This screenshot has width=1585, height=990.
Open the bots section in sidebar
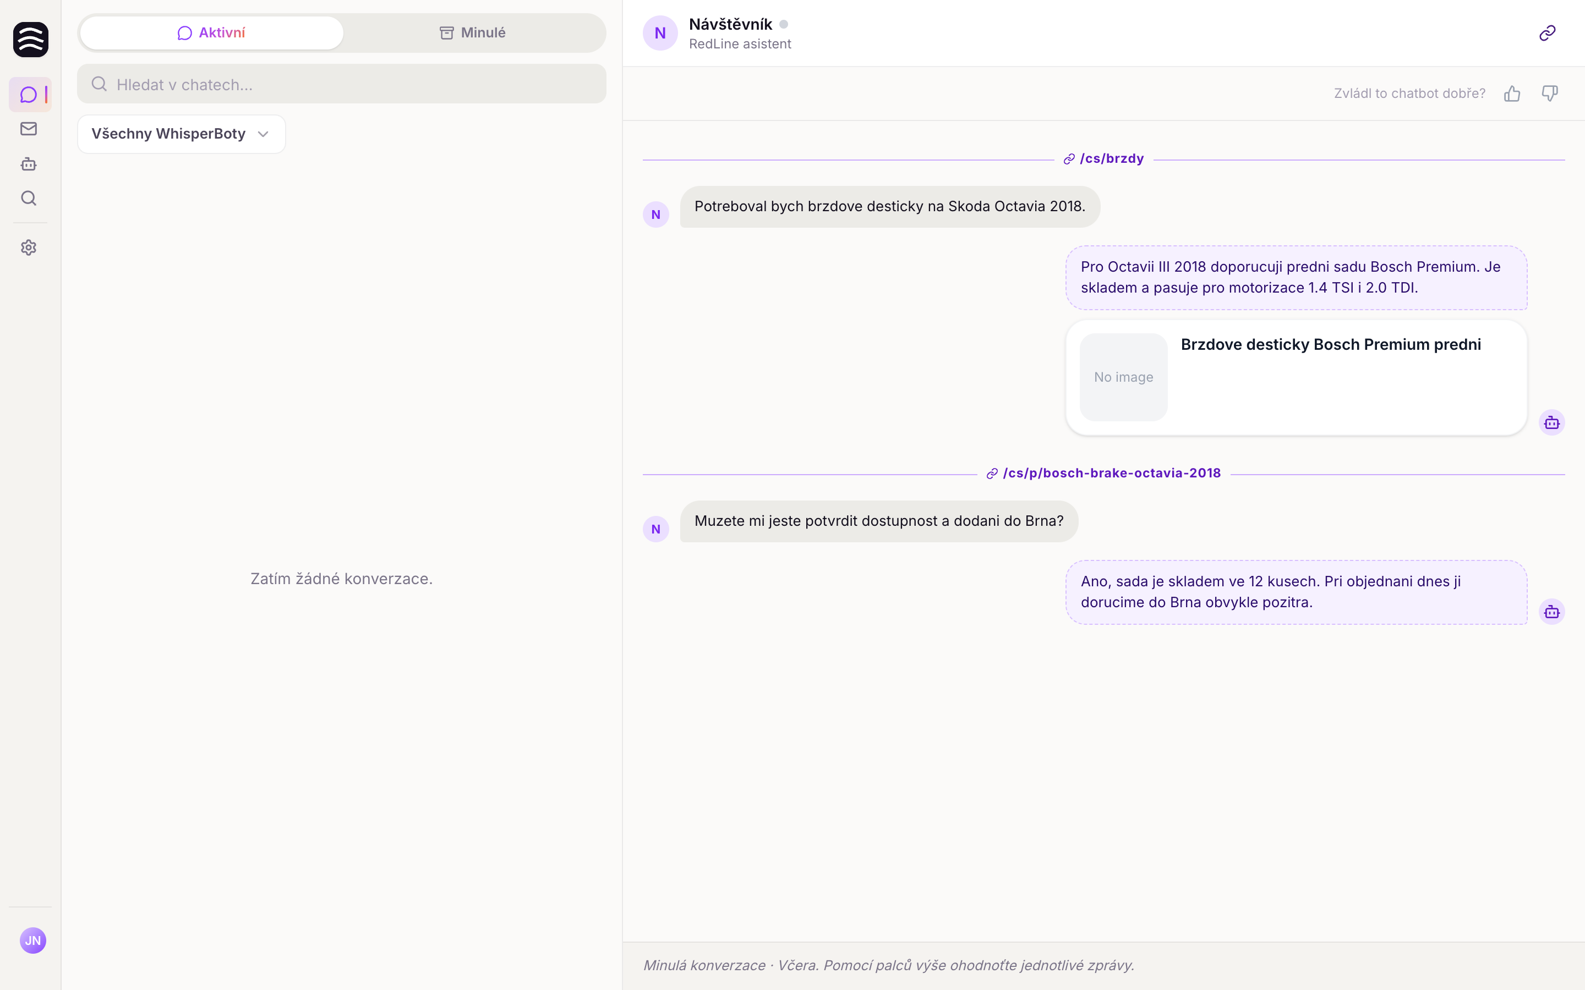coord(28,164)
